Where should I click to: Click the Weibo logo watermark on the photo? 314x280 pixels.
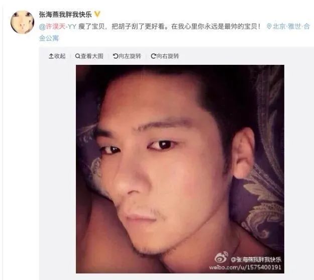(221, 257)
